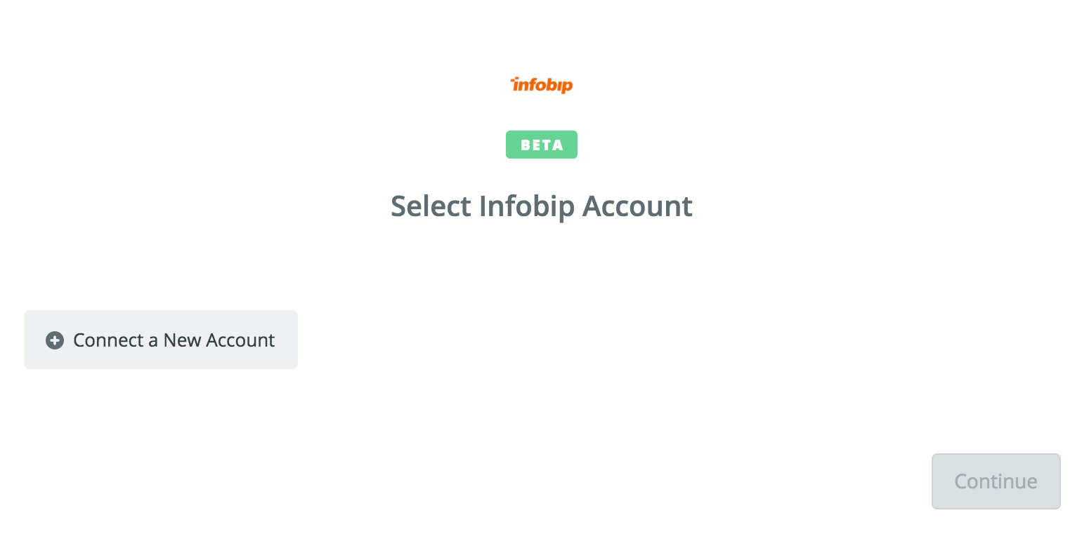Viewport: 1082px width, 560px height.
Task: Select the green BETA badge
Action: (542, 145)
